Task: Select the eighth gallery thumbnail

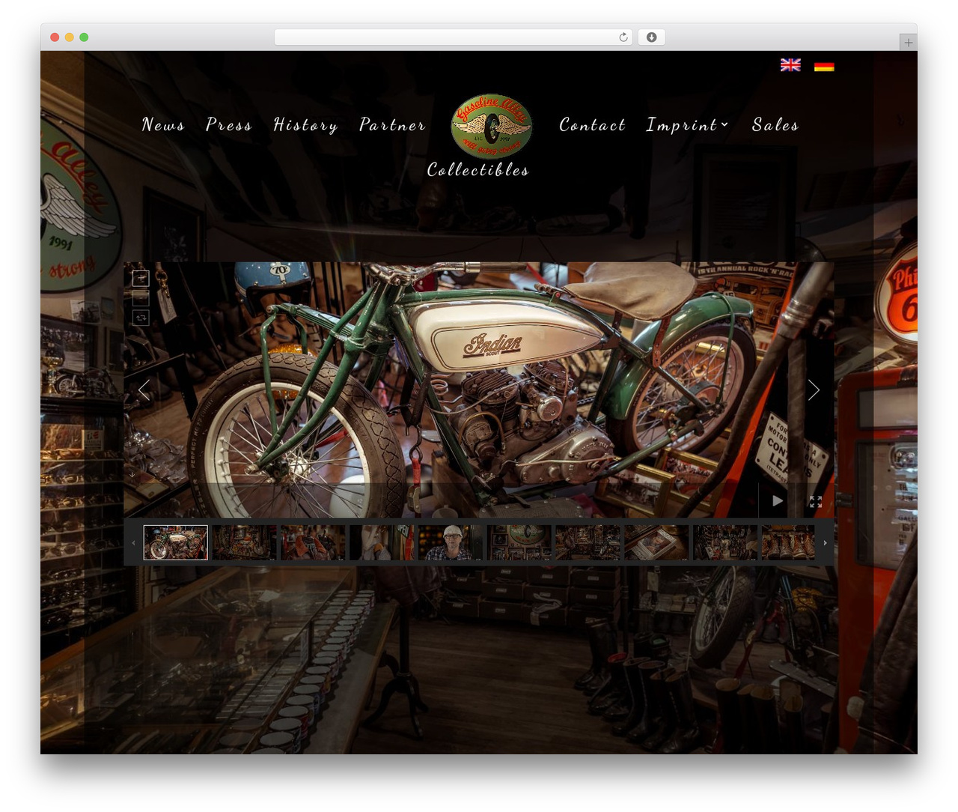Action: point(656,542)
